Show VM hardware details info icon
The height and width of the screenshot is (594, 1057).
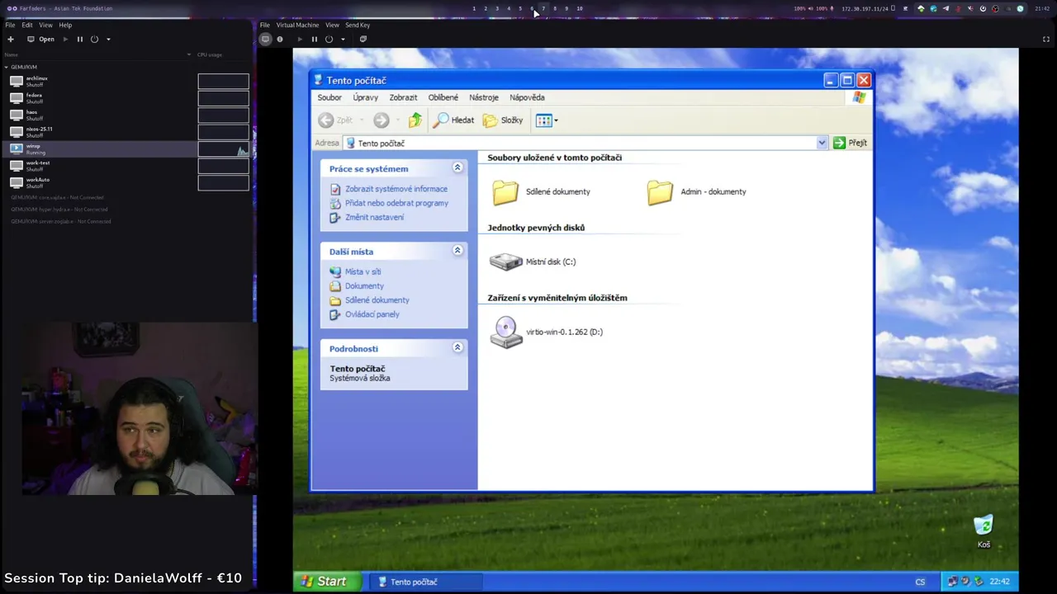(x=280, y=39)
